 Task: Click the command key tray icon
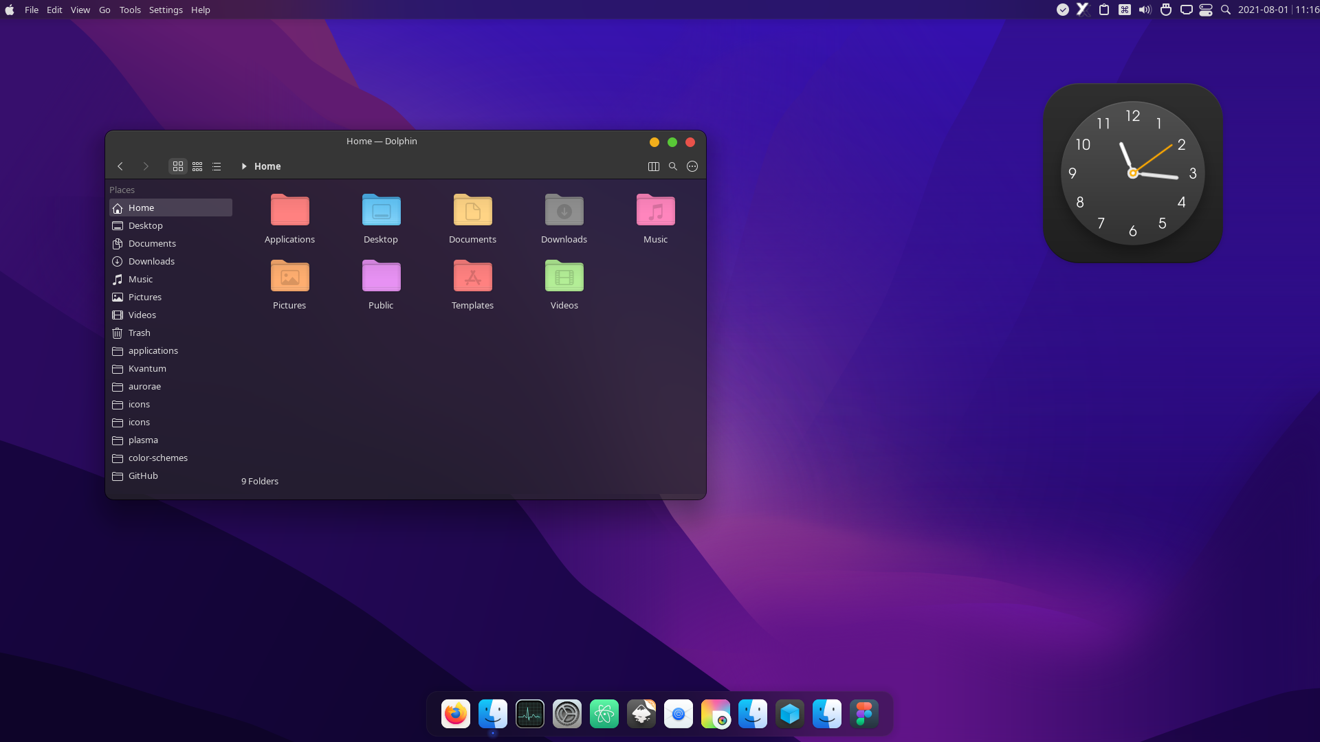(1125, 10)
